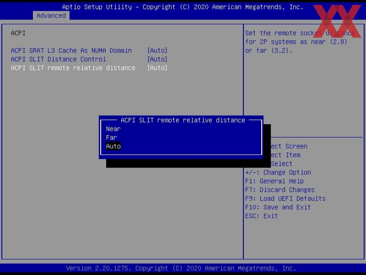Click the +/-: Change Option hint

(278, 172)
